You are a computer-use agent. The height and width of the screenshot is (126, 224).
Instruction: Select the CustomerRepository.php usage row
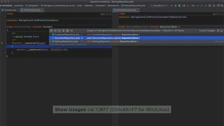136,35
